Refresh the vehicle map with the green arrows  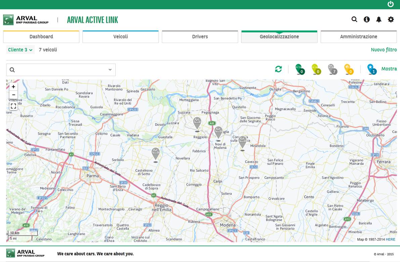click(278, 69)
